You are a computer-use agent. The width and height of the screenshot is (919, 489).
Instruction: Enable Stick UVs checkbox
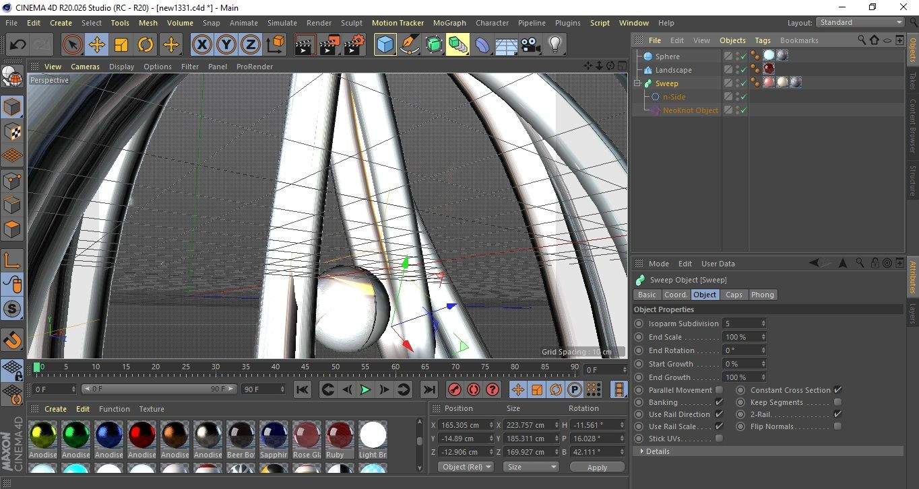pos(719,439)
